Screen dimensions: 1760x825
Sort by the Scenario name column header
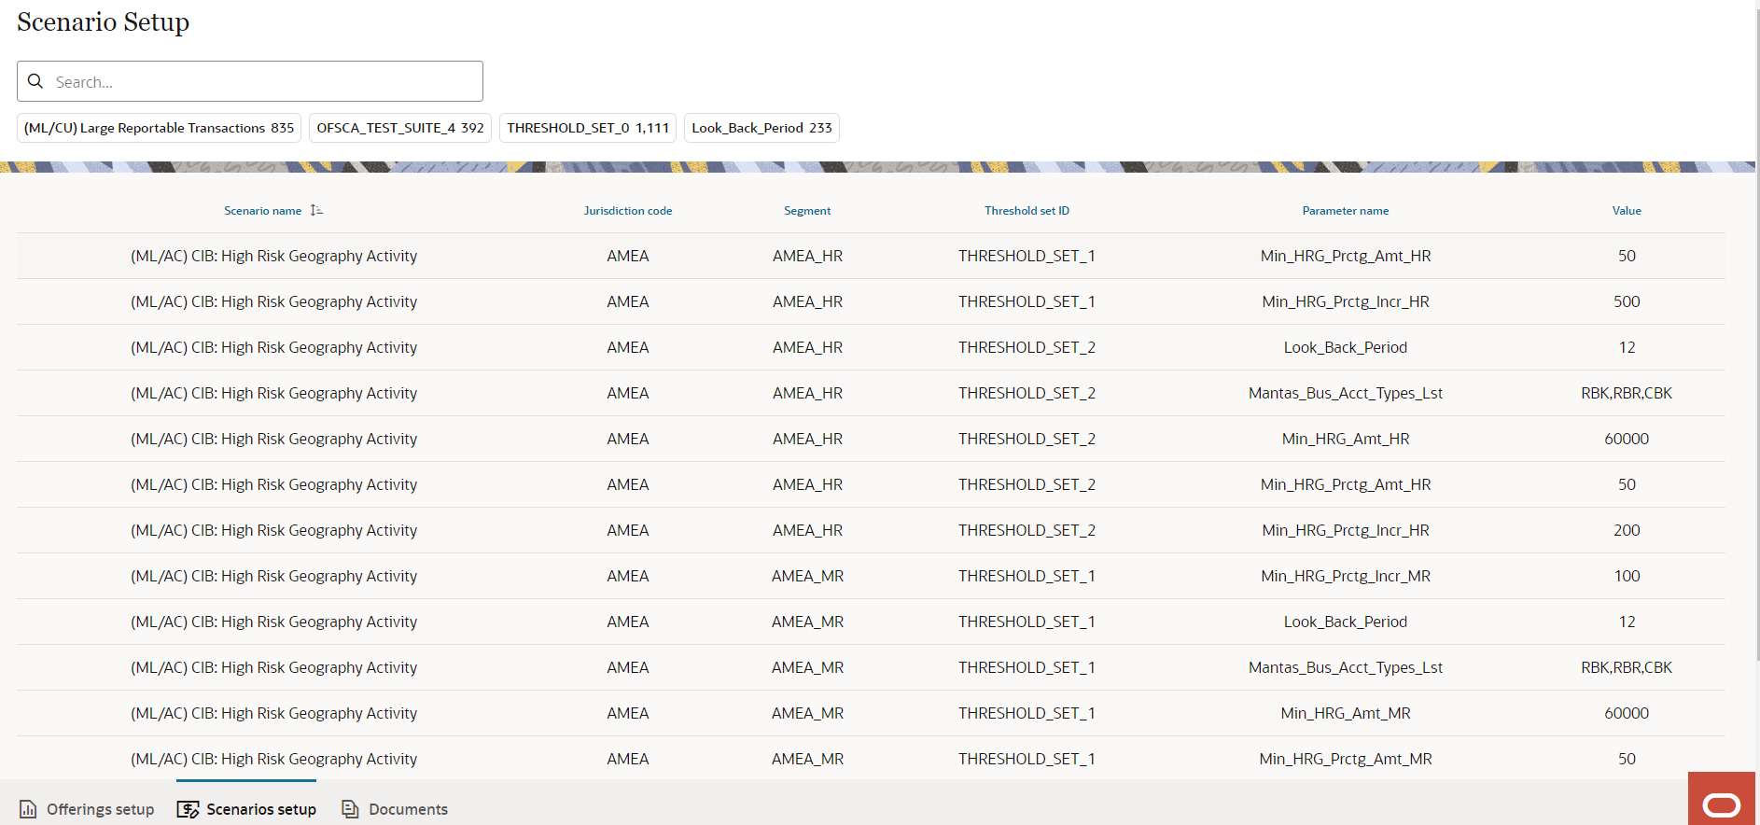click(262, 211)
